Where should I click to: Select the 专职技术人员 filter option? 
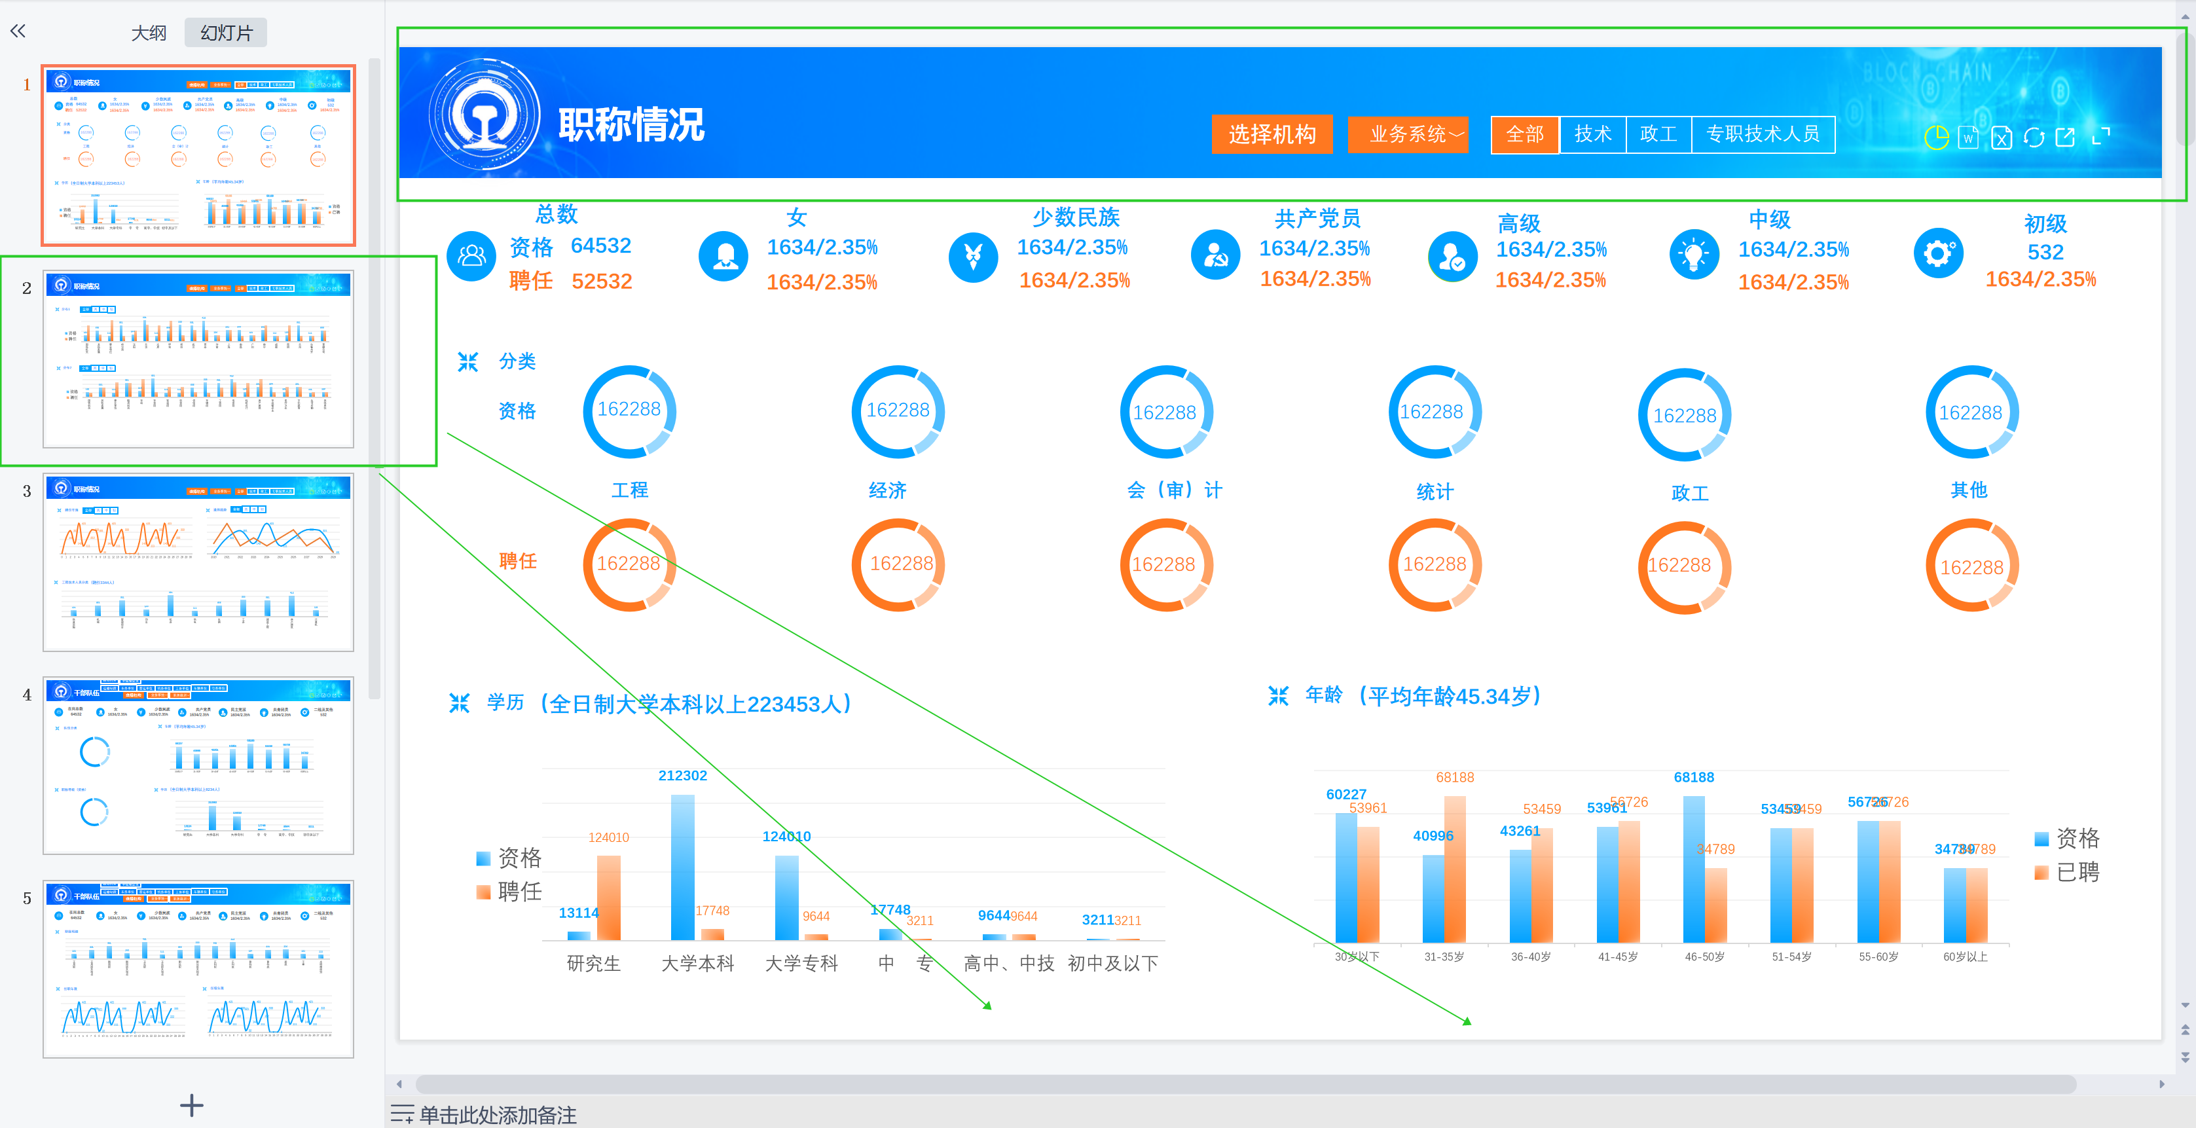(1762, 135)
